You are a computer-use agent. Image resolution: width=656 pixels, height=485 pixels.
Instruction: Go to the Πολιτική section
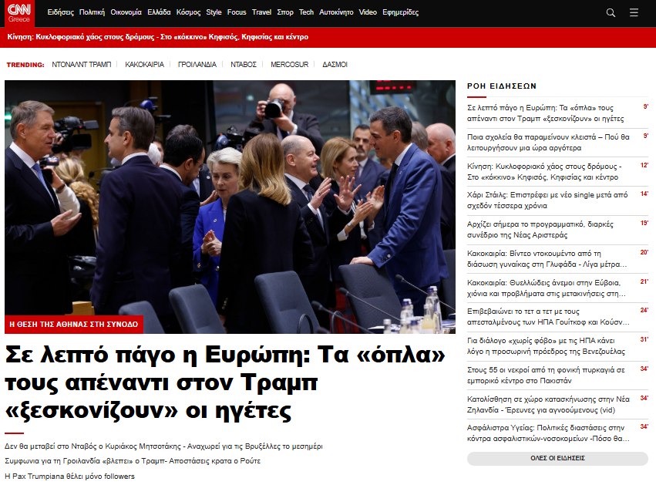point(92,12)
